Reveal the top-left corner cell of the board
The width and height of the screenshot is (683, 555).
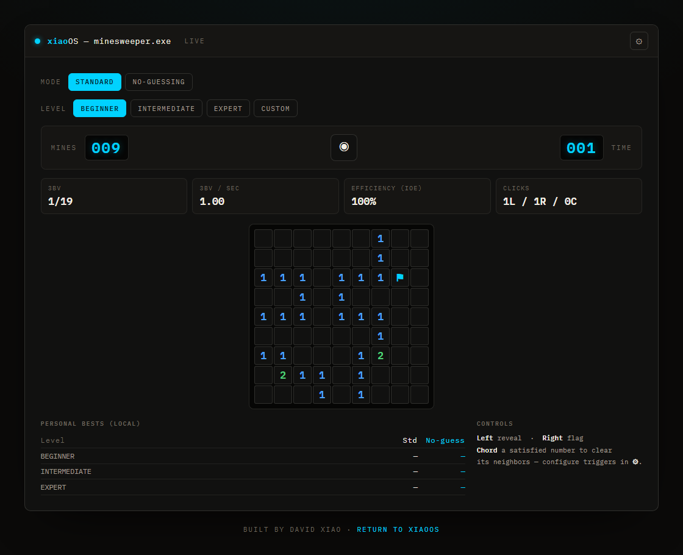[x=263, y=238]
